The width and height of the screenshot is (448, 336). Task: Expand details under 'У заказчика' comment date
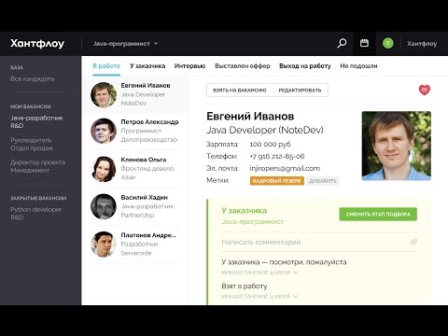pos(296,273)
